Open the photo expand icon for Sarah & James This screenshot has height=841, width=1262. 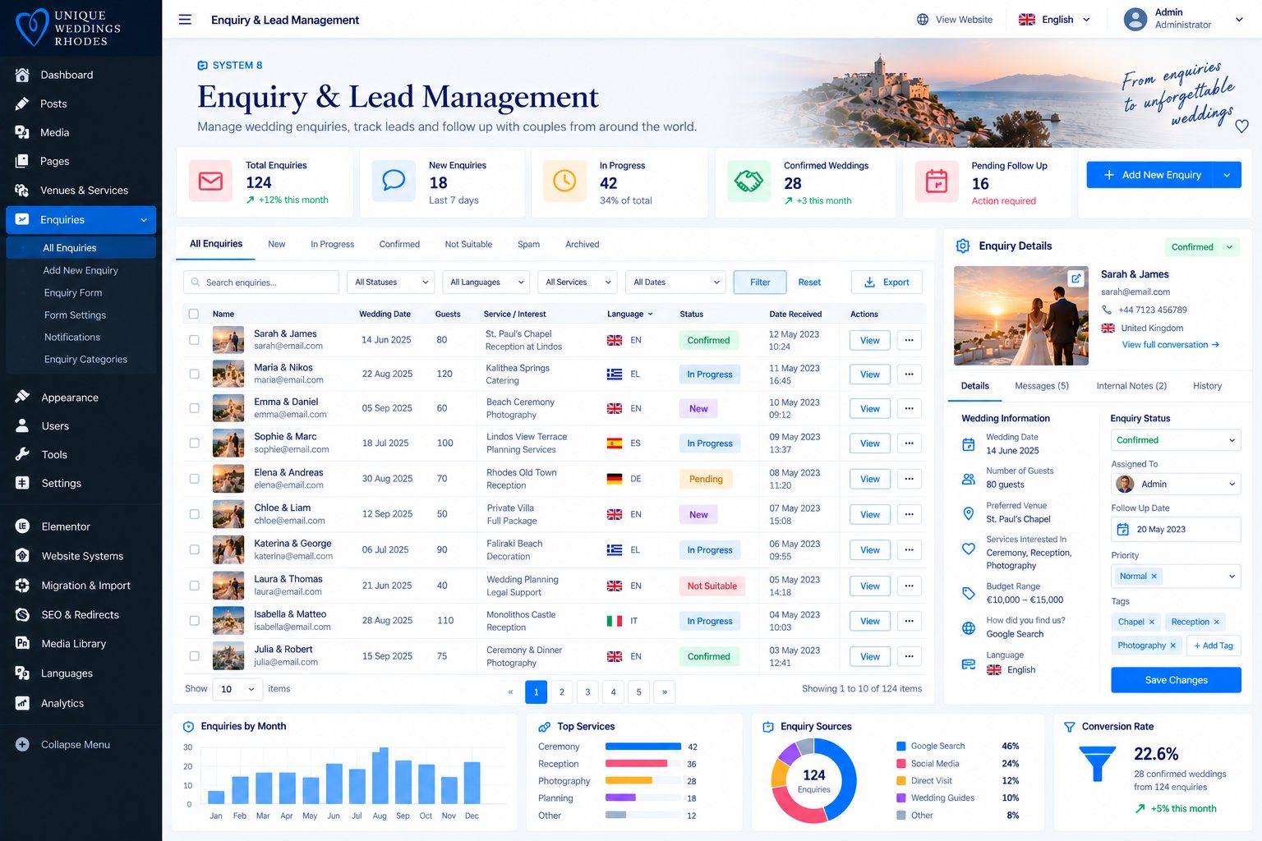pyautogui.click(x=1075, y=278)
